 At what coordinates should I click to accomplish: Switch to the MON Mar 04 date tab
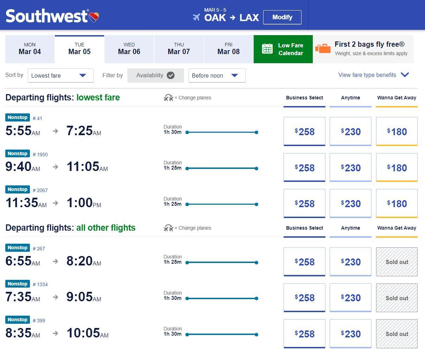(x=30, y=49)
